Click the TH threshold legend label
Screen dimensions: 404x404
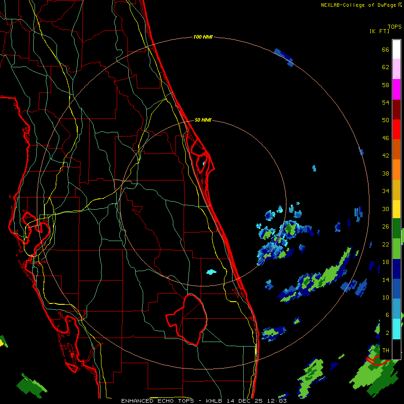[386, 351]
